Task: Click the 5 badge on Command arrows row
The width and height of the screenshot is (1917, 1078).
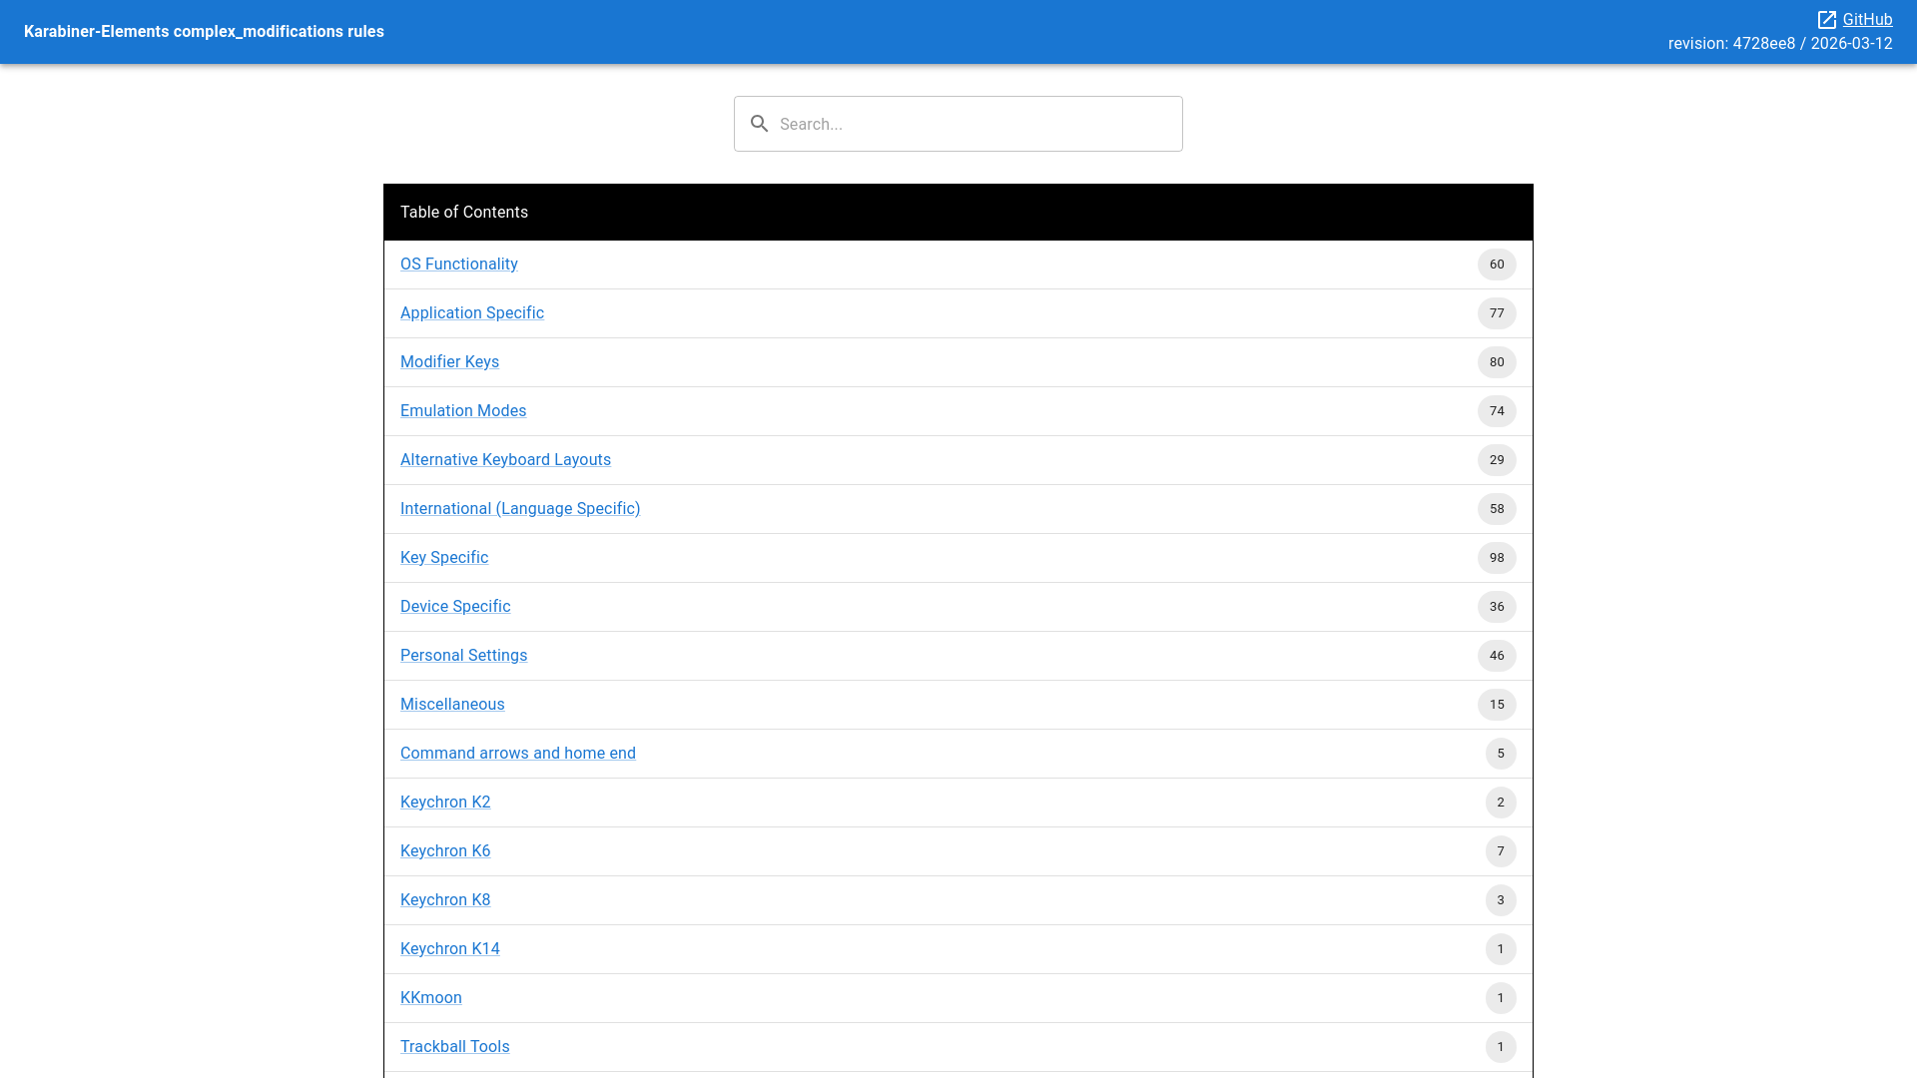Action: [x=1501, y=754]
